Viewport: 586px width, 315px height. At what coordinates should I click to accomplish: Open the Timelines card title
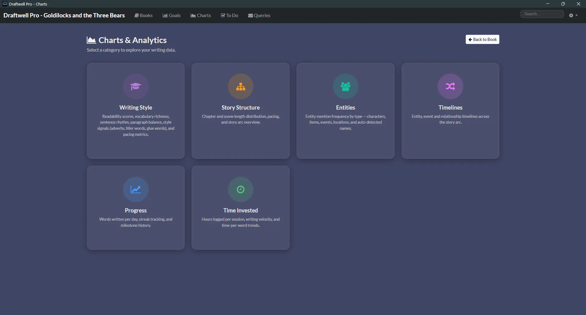click(x=450, y=107)
